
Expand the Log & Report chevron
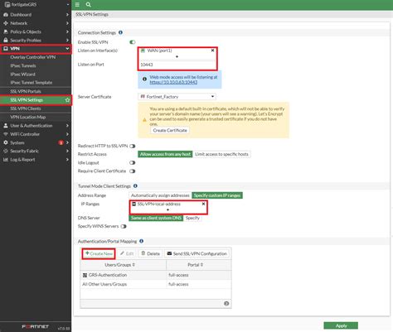click(x=67, y=160)
